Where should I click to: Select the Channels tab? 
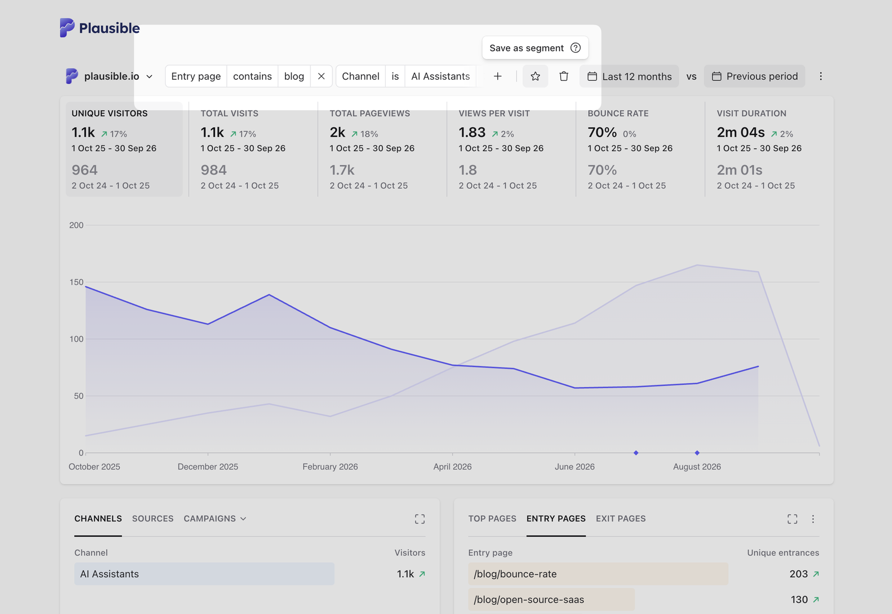(98, 519)
